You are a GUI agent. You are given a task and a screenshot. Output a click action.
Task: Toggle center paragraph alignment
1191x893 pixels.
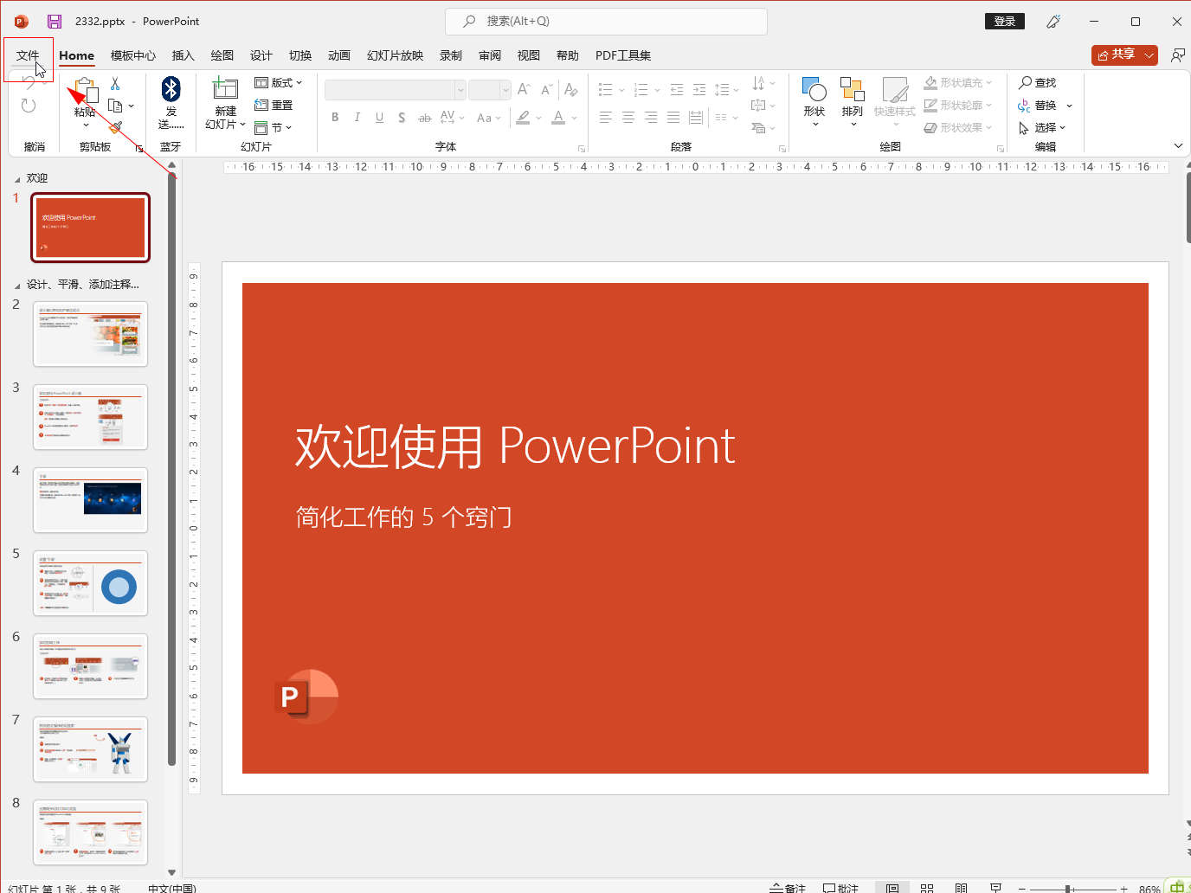[x=628, y=118]
